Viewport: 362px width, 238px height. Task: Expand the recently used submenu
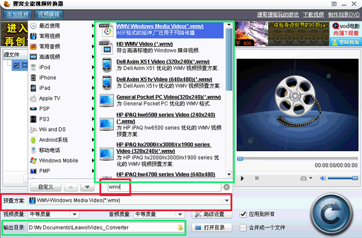[93, 26]
